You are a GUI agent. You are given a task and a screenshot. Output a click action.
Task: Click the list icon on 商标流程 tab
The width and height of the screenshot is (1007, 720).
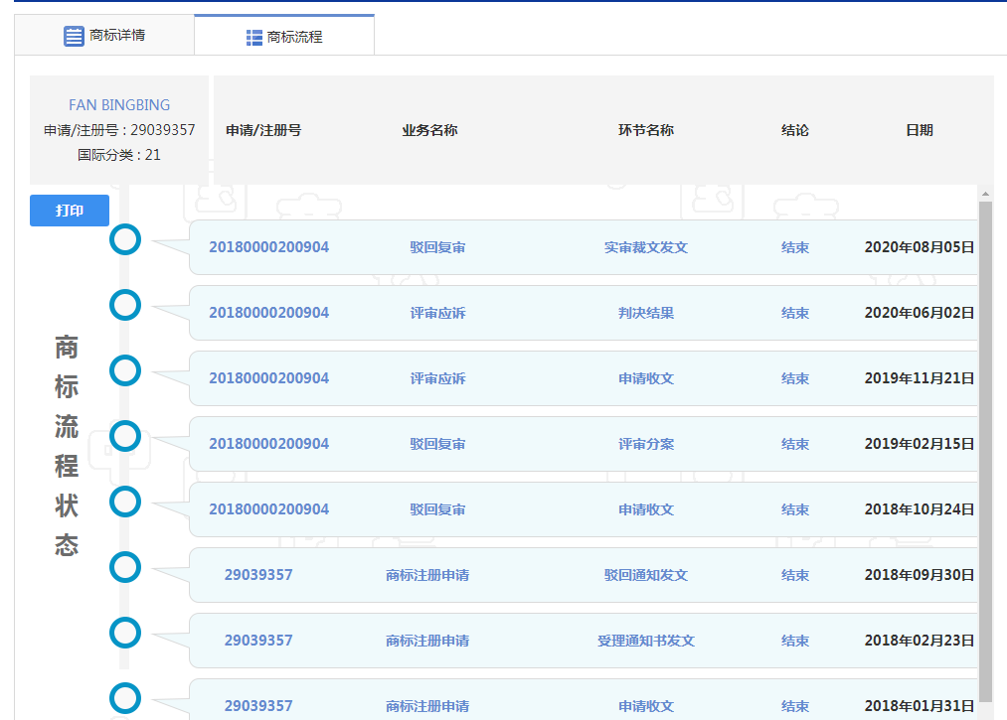click(254, 38)
